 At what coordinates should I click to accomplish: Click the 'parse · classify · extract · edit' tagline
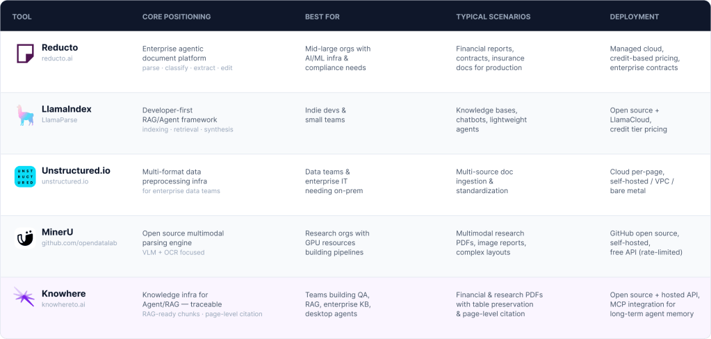[x=187, y=68]
